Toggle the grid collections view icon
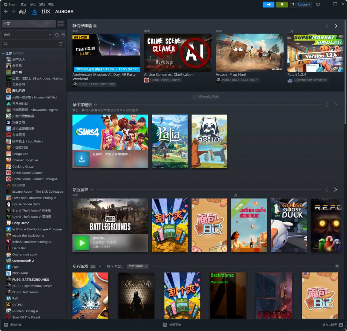This screenshot has height=331, width=347. click(x=61, y=24)
